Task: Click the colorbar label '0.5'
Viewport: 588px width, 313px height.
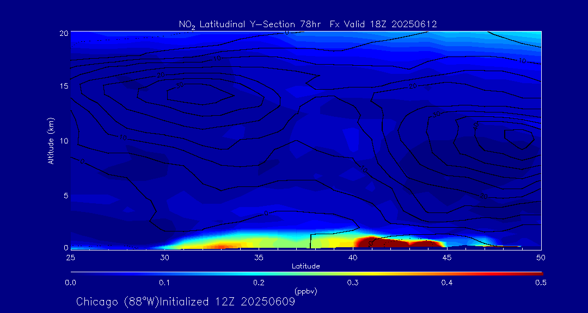Action: pos(540,283)
